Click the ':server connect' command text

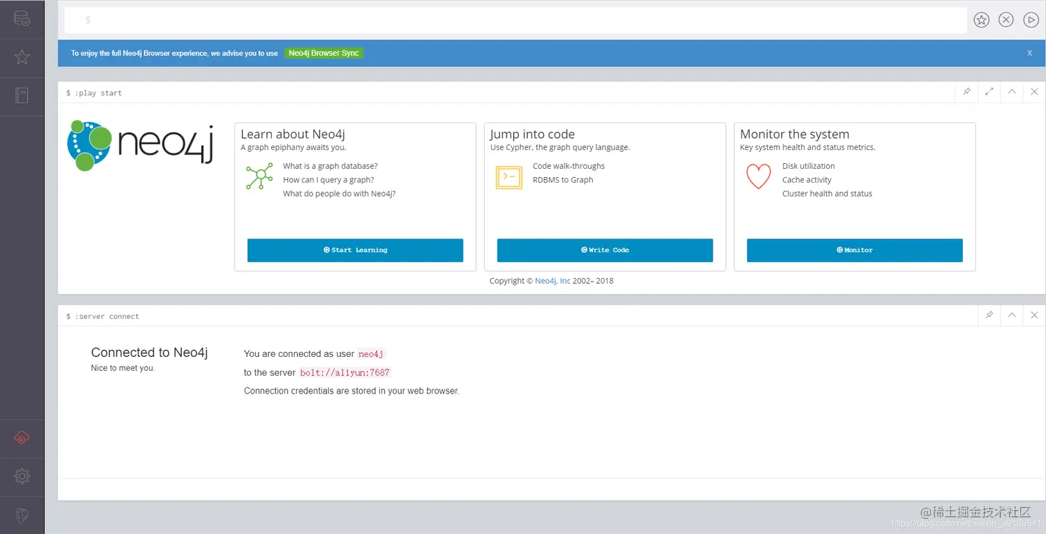coord(107,316)
